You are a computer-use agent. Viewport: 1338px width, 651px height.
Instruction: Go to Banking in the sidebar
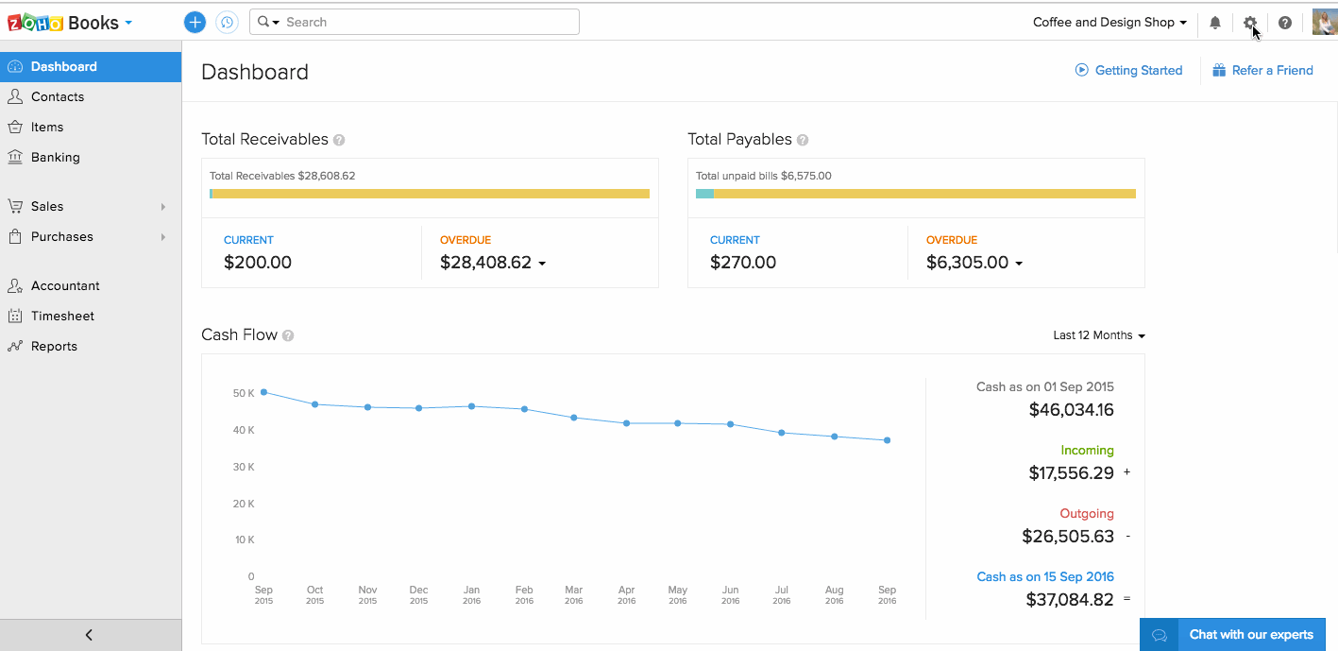(55, 158)
